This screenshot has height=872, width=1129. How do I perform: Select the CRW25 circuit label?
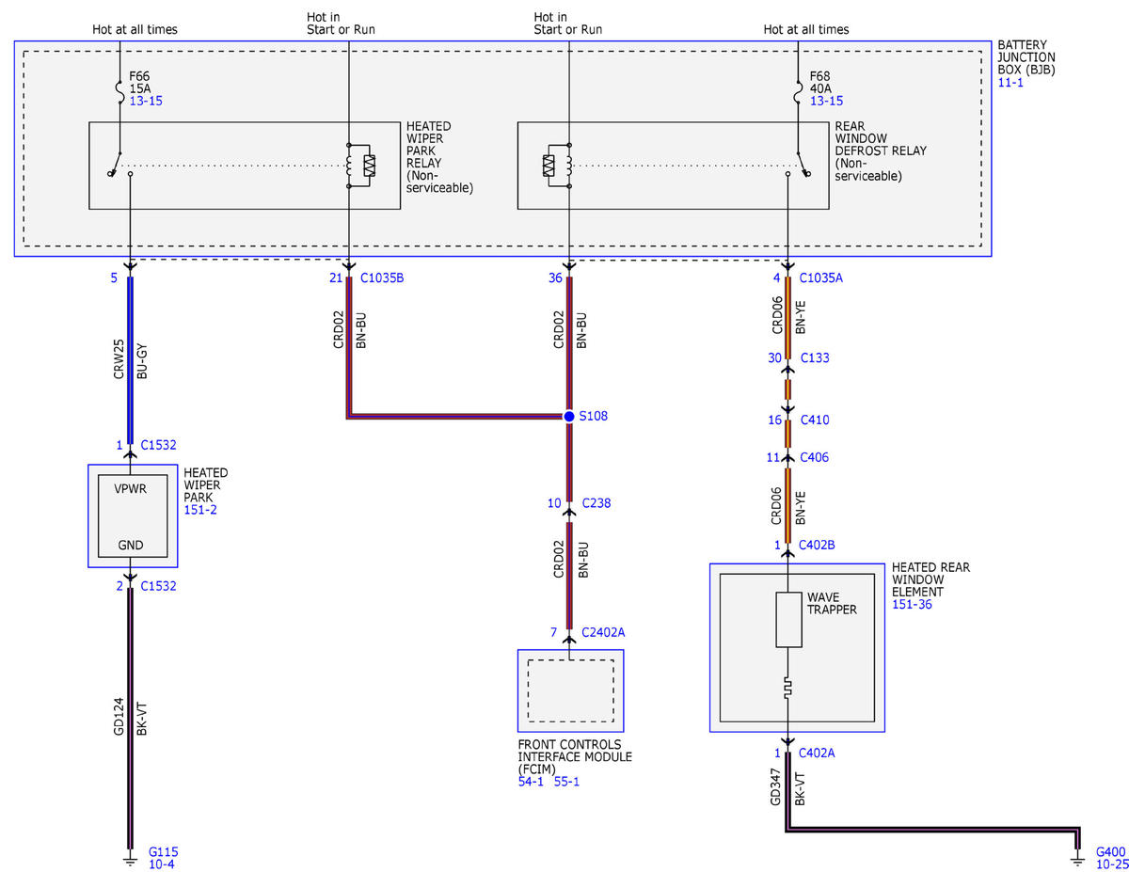click(119, 360)
